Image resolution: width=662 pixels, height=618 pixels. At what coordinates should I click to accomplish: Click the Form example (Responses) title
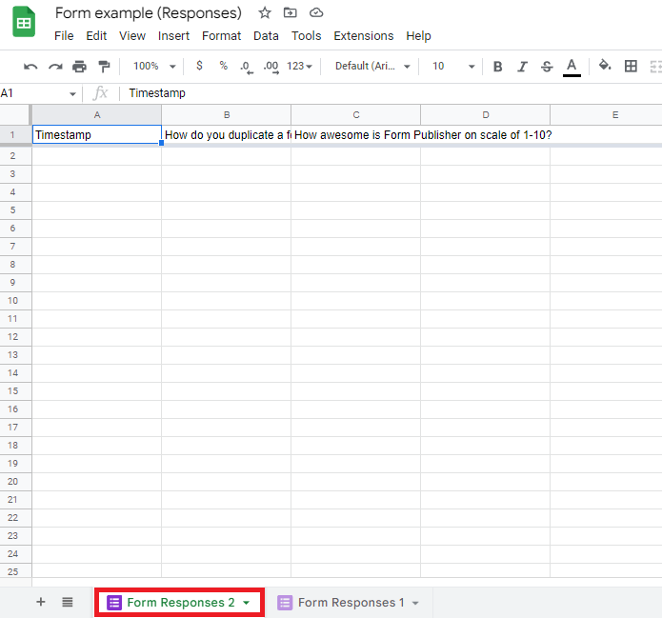coord(149,13)
